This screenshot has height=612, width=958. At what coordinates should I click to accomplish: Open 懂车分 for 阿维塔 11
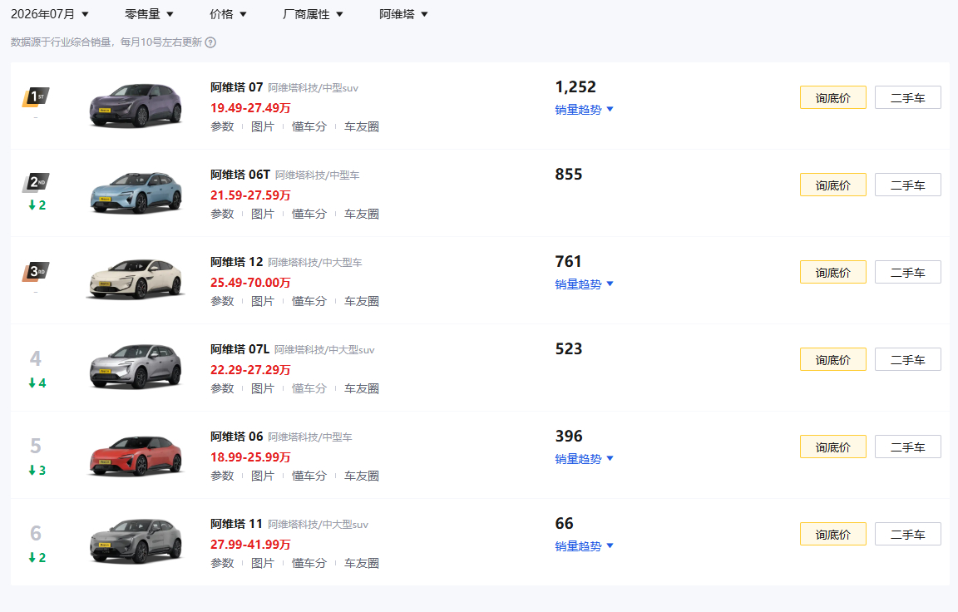coord(309,563)
